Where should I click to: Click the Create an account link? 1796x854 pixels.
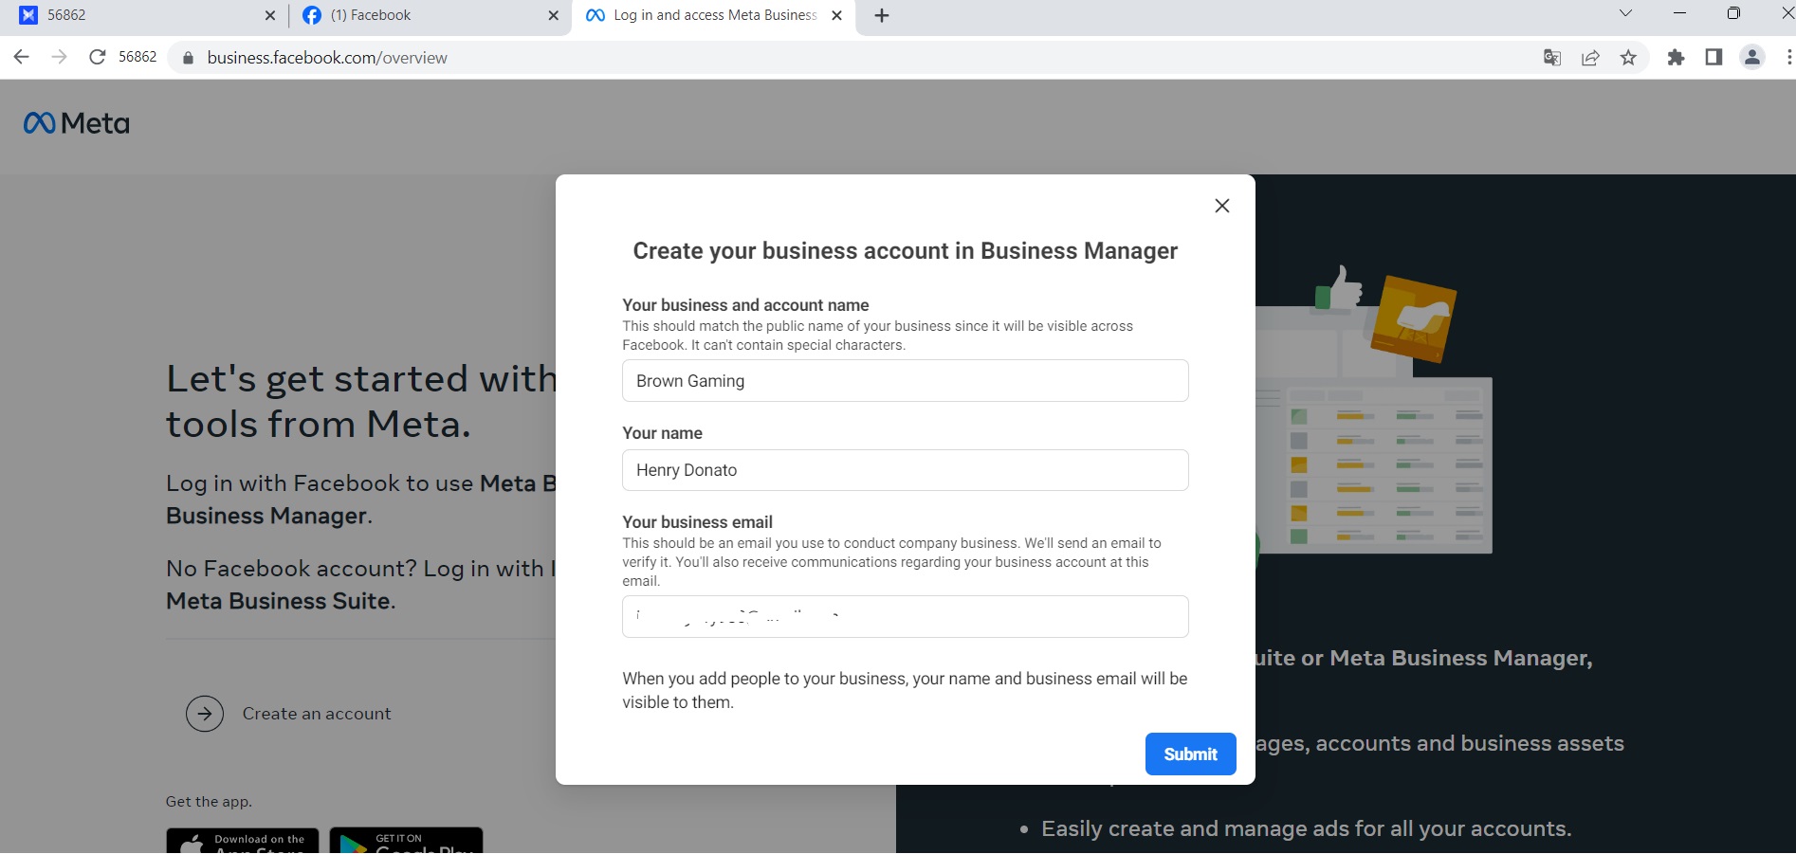point(317,714)
